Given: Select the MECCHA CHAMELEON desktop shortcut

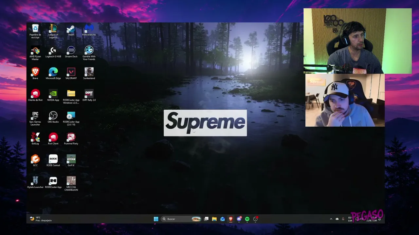Looking at the screenshot, I should [x=71, y=184].
